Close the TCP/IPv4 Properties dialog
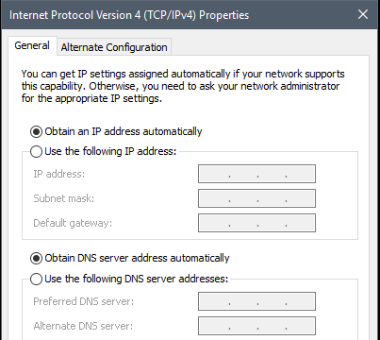Viewport: 380px width, 340px height. coord(363,14)
